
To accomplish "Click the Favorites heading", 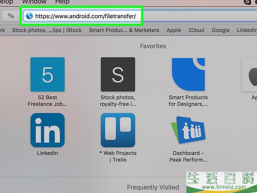I will [153, 46].
